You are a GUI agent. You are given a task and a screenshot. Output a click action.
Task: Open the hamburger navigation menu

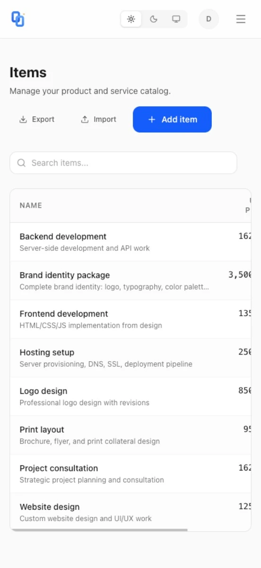click(x=241, y=19)
